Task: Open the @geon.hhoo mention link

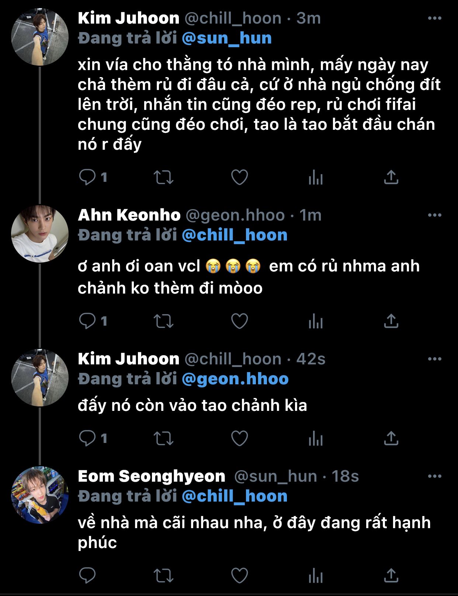Action: coord(235,379)
